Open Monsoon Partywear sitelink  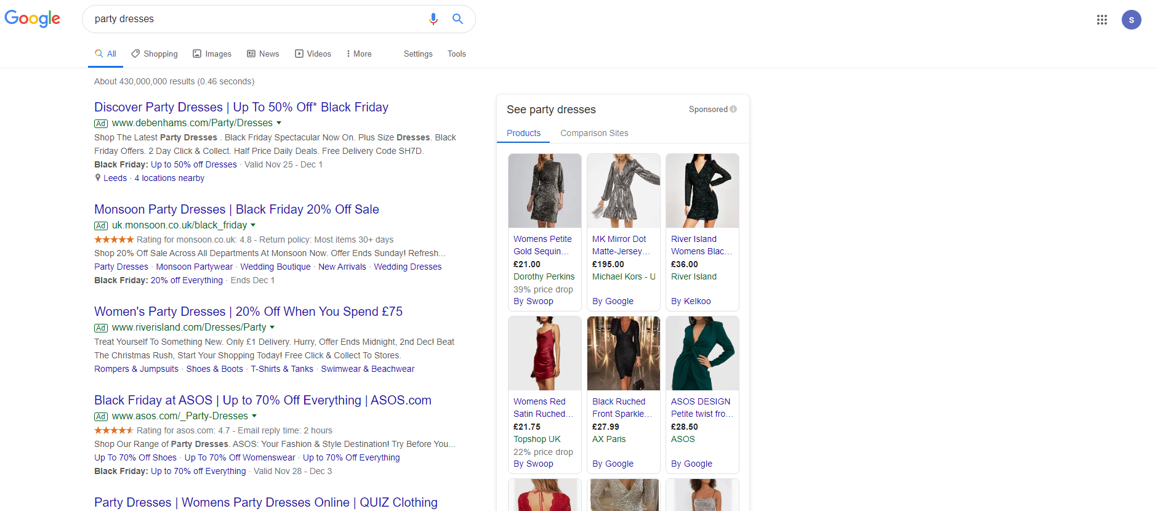[x=195, y=267]
